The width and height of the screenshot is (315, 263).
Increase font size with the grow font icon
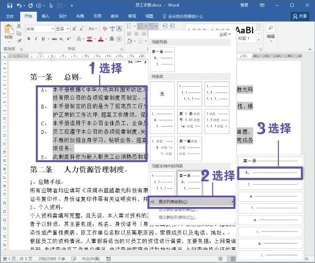pyautogui.click(x=74, y=29)
